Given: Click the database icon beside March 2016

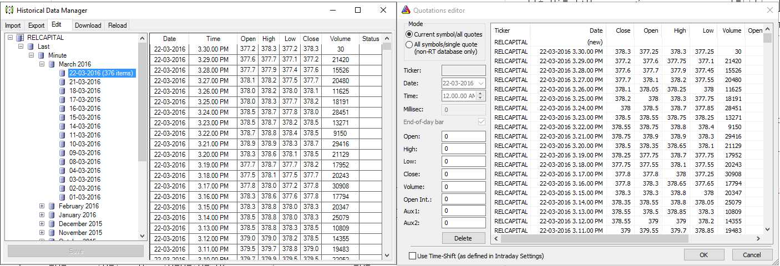Looking at the screenshot, I should 52,64.
